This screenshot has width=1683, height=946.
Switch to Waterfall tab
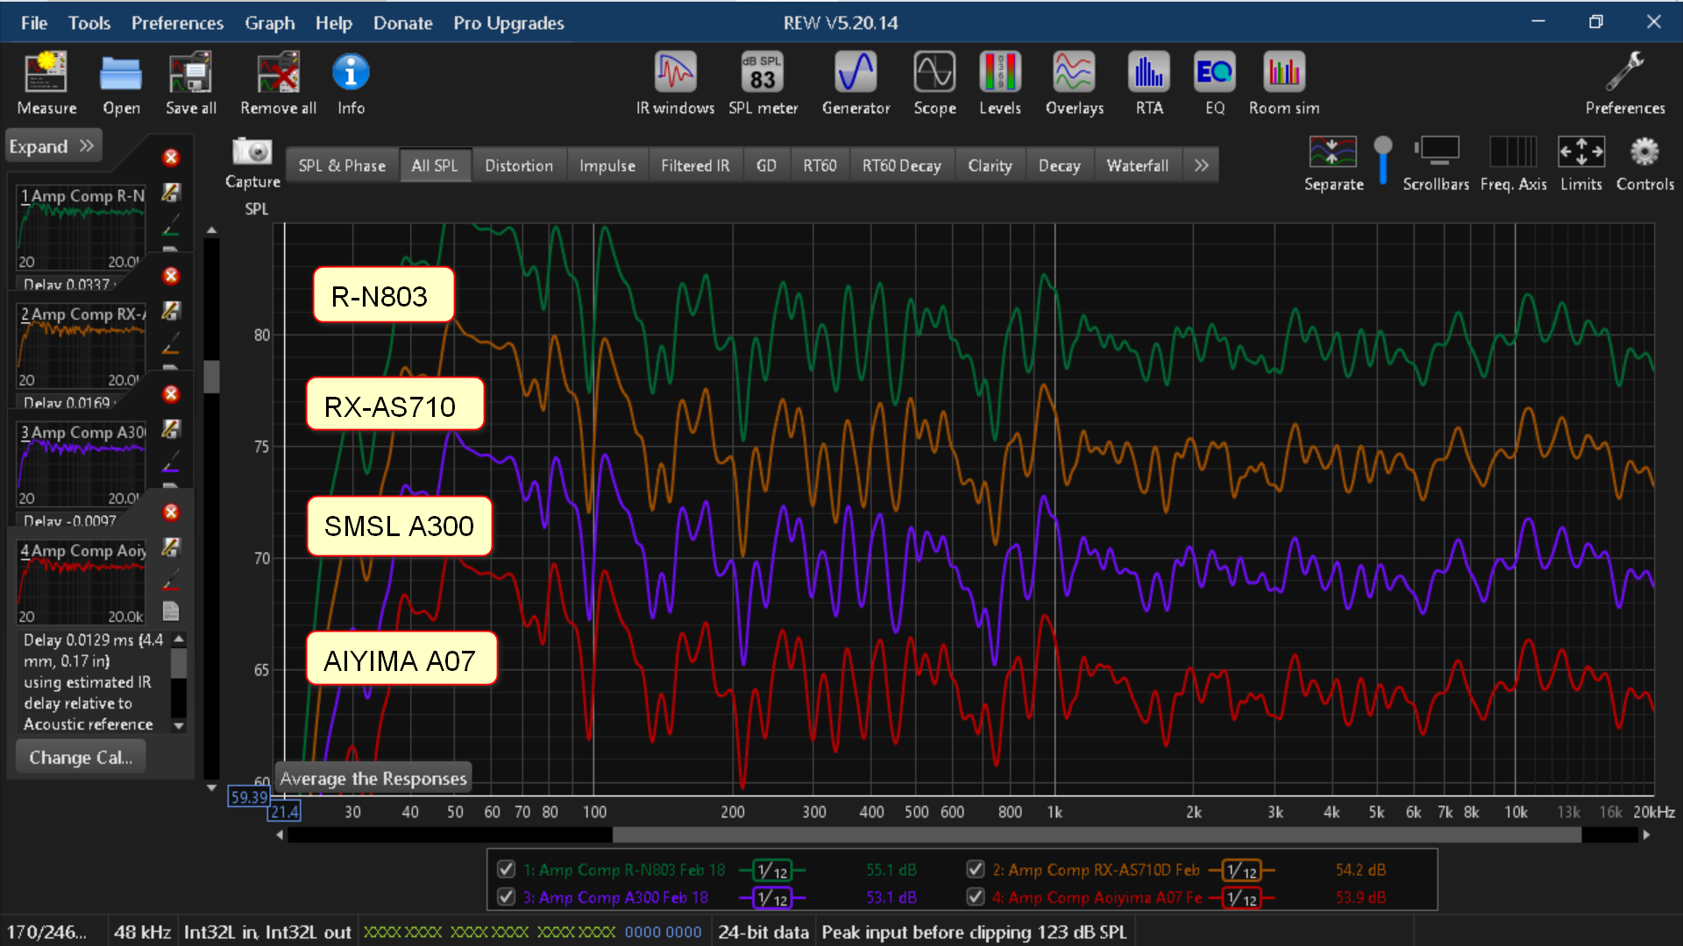pyautogui.click(x=1137, y=166)
